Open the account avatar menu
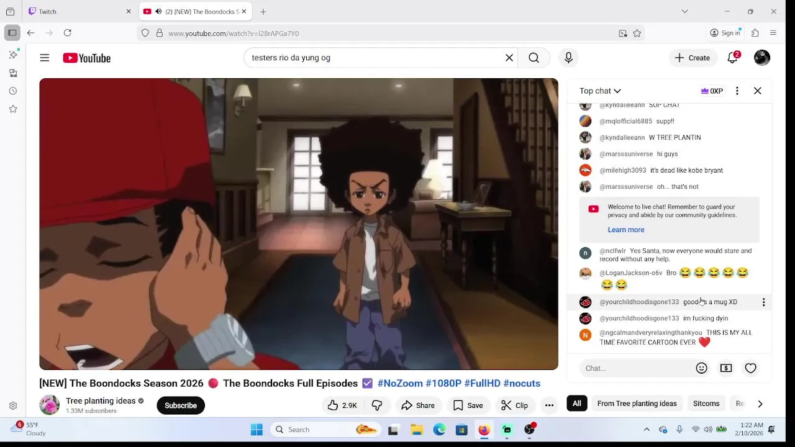The width and height of the screenshot is (795, 447). [x=762, y=58]
